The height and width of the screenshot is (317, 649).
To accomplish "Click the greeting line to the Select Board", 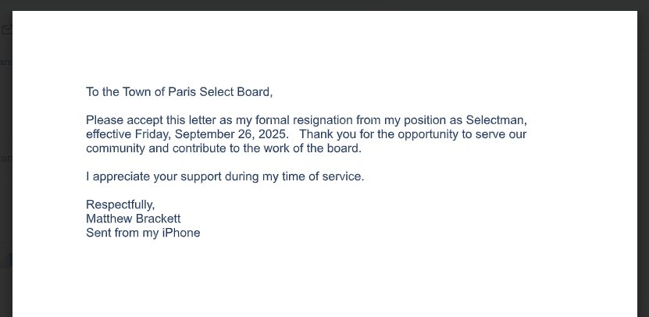I will click(179, 92).
